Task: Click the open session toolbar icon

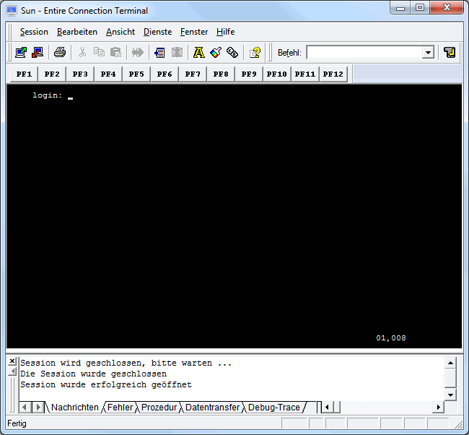Action: coord(21,53)
